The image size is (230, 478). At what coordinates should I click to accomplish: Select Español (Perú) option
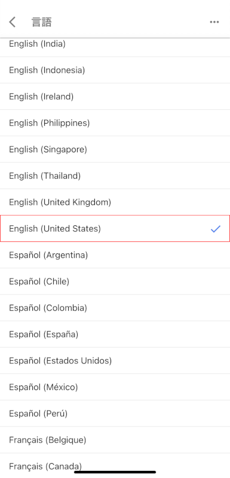(115, 413)
